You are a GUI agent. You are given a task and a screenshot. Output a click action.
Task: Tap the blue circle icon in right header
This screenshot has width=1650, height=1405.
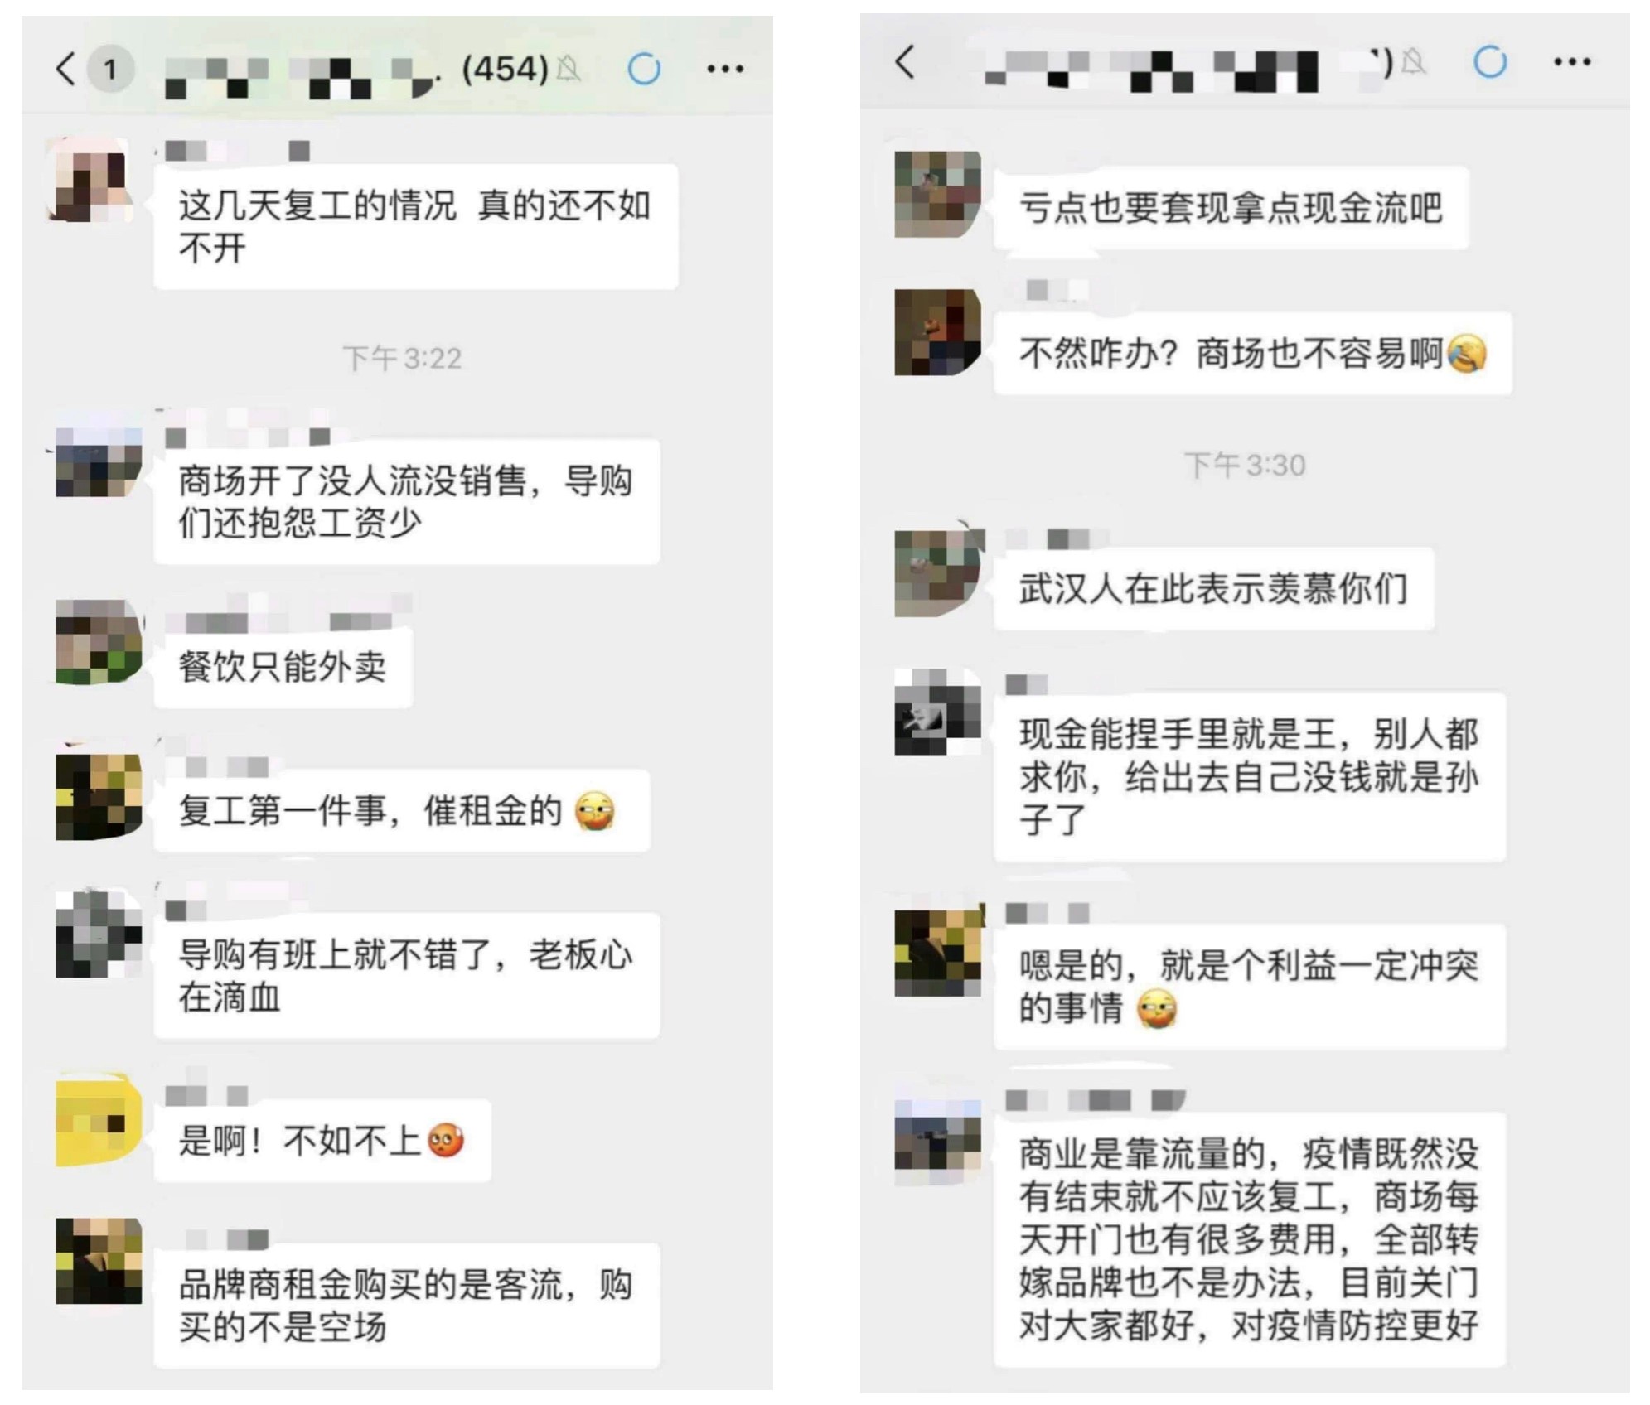click(1490, 62)
